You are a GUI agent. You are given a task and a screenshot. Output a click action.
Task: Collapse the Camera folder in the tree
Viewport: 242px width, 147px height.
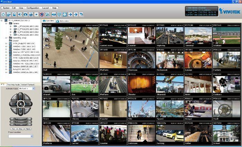pos(6,23)
